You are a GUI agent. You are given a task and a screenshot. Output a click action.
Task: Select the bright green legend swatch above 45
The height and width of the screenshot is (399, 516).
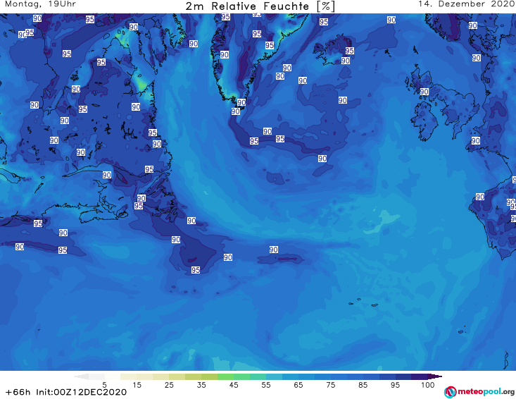(x=225, y=376)
